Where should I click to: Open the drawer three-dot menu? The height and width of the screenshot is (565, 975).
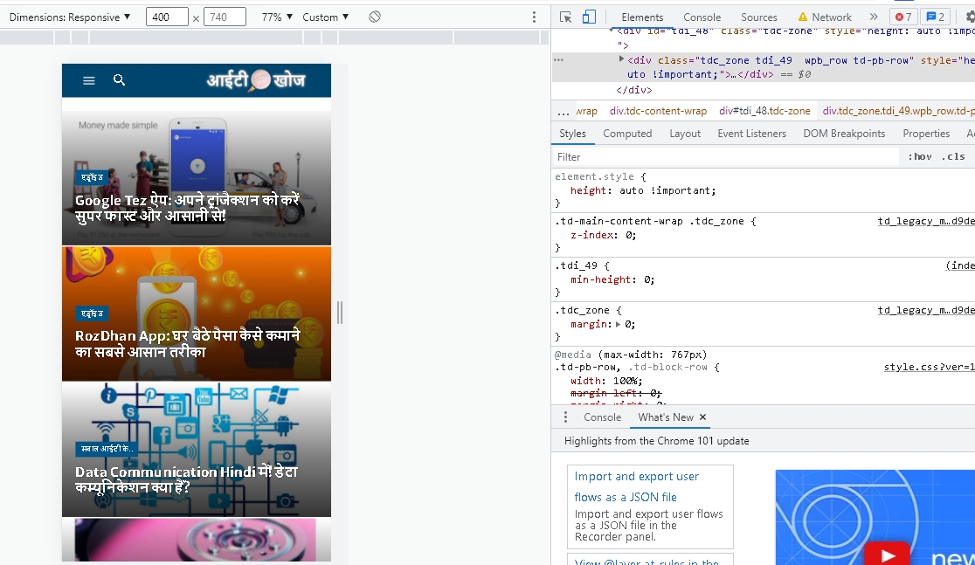[565, 417]
